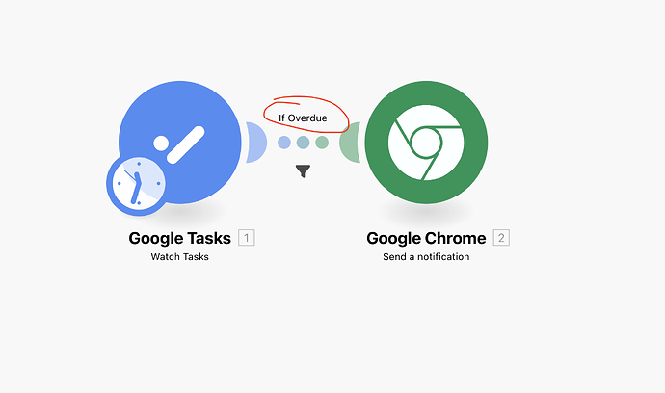665x393 pixels.
Task: Select the first blue dot of the route
Action: coord(284,143)
